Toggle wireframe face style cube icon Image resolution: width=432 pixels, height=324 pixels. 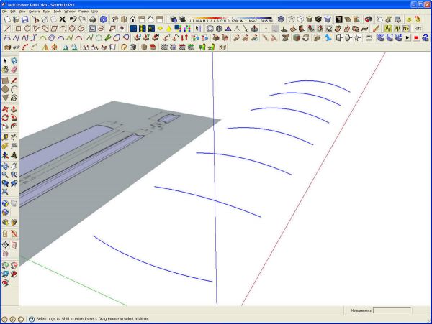click(292, 19)
